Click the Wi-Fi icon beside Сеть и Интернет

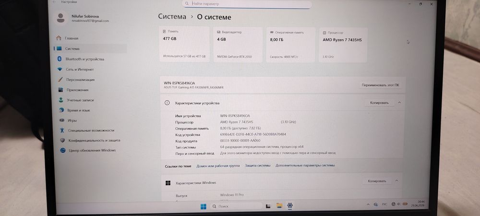[x=60, y=70]
